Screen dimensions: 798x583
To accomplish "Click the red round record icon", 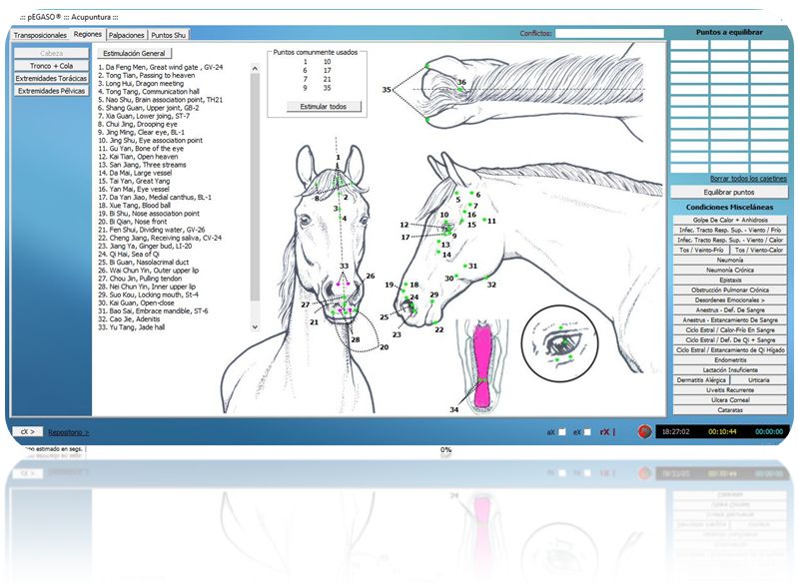I will click(645, 431).
